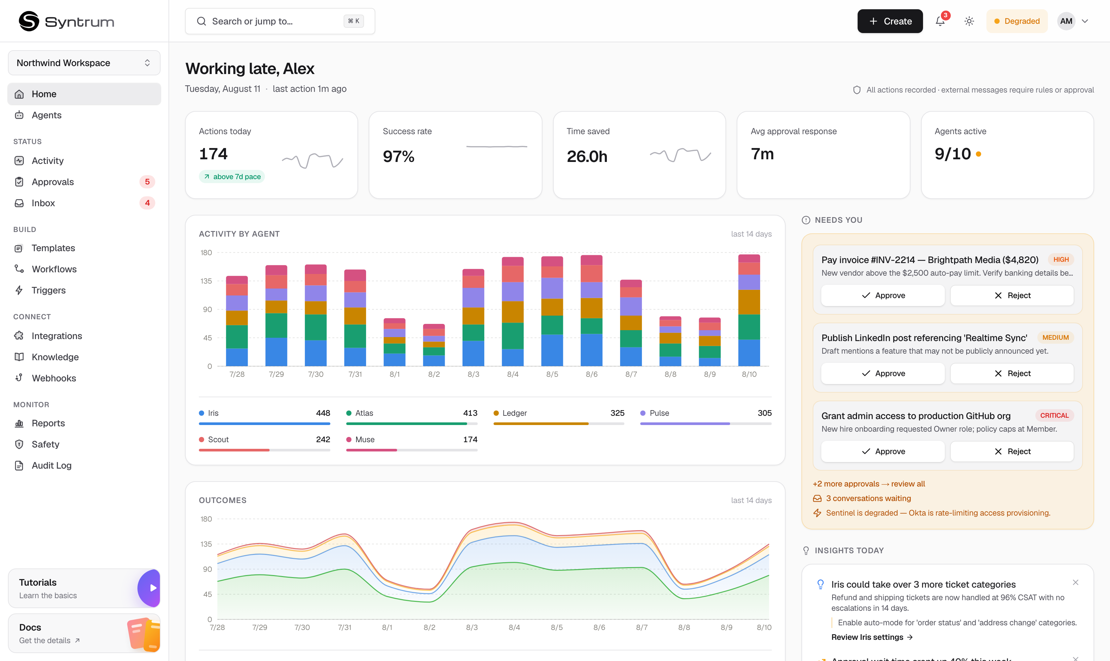Focus the 'Search or jump to' field
Image resolution: width=1110 pixels, height=661 pixels.
click(x=279, y=21)
